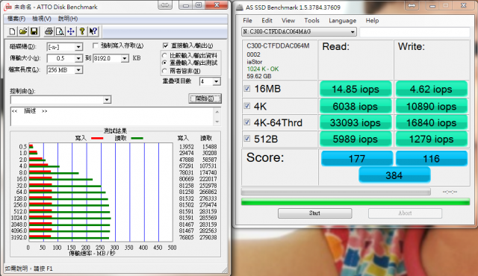Click double-arrow button in ATTO title bar
Viewport: 478px width, 276px height.
click(x=165, y=5)
